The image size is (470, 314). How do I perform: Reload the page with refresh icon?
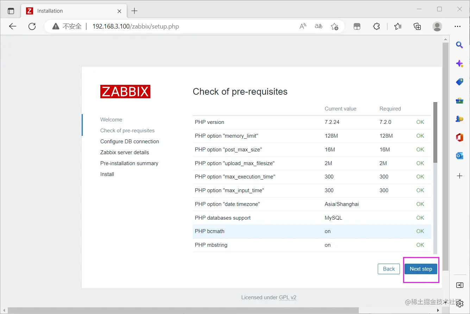[x=32, y=26]
